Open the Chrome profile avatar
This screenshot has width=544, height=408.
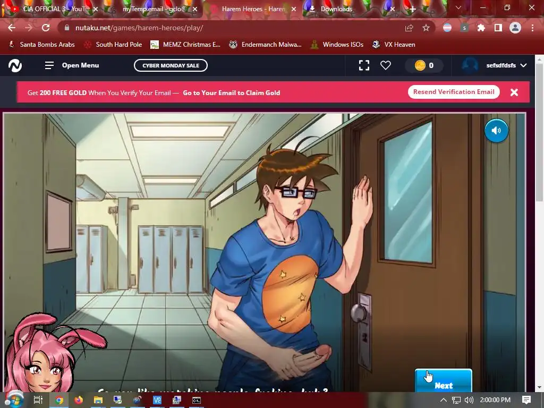pyautogui.click(x=515, y=28)
